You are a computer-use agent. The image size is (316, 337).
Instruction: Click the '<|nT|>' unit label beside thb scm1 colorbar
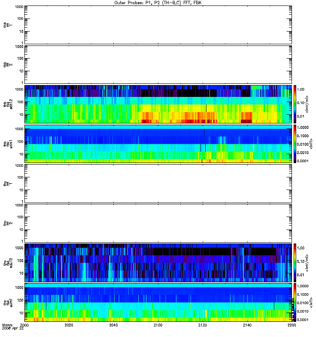point(311,144)
